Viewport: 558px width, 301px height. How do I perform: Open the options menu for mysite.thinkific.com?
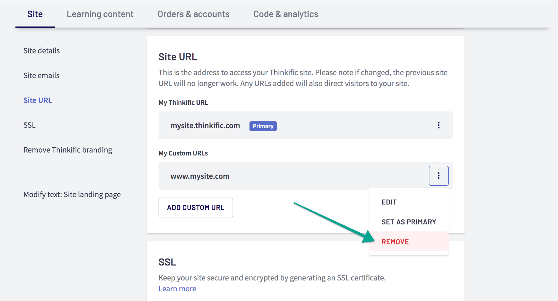(438, 125)
